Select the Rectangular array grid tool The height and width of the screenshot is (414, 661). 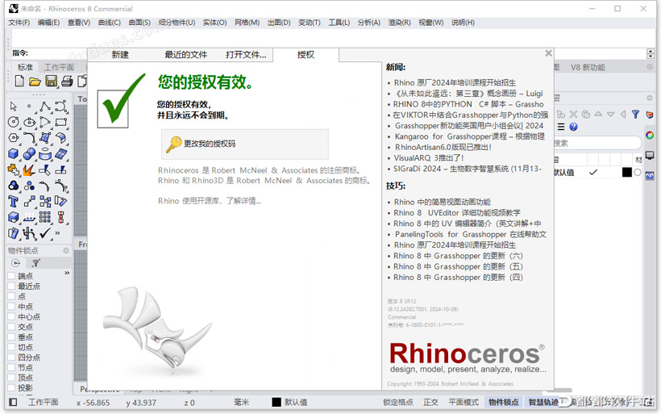[45, 217]
